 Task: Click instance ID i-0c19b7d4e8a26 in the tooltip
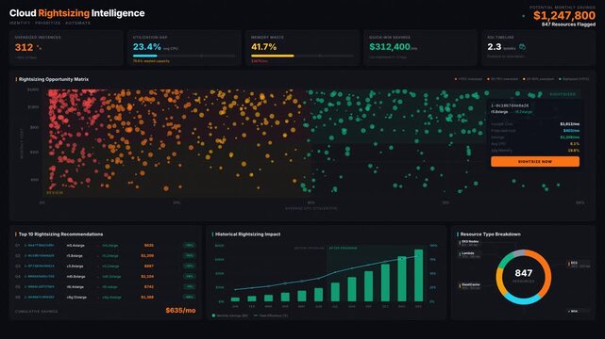510,105
